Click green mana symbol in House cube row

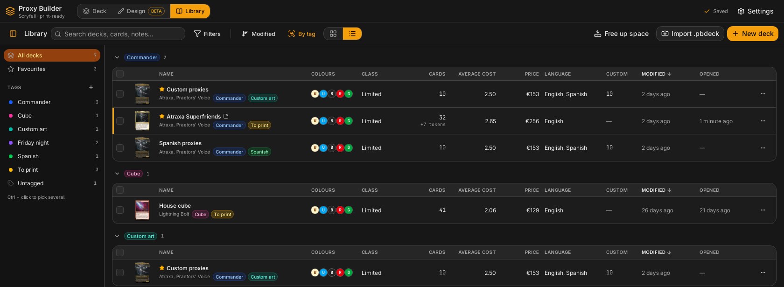[x=349, y=210]
